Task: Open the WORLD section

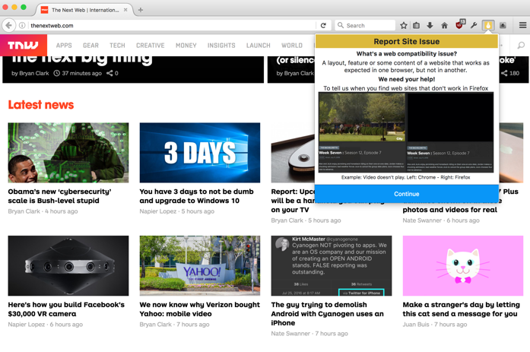Action: click(292, 46)
